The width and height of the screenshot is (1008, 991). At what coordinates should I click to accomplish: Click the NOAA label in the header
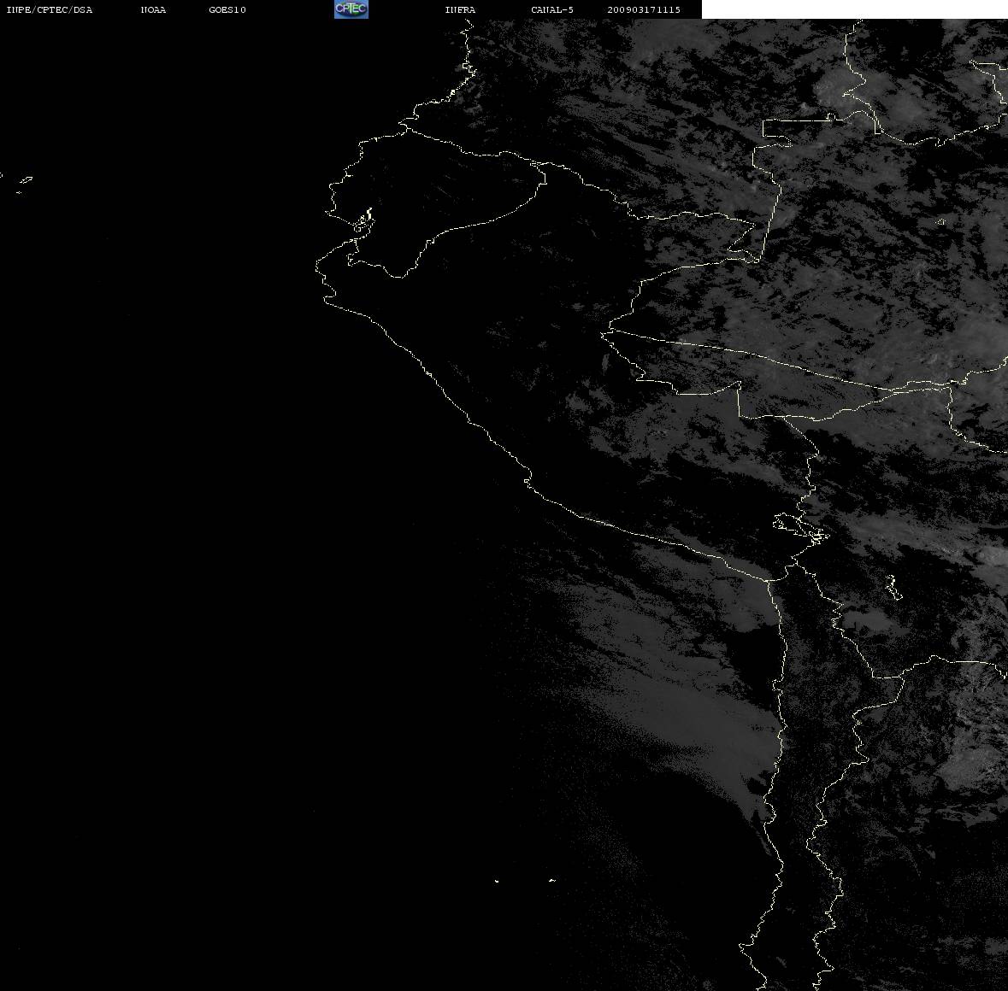[153, 9]
